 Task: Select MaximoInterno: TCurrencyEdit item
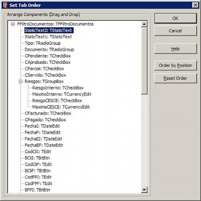click(x=62, y=94)
